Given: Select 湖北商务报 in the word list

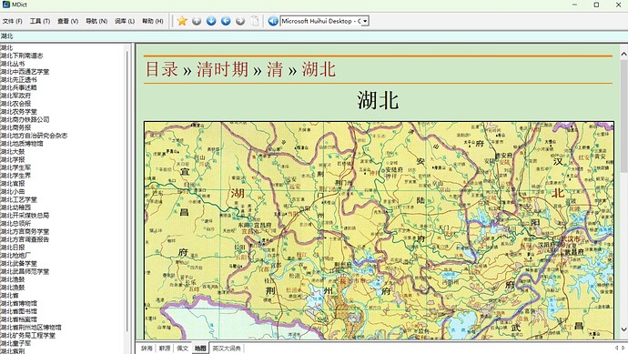Looking at the screenshot, I should 15,127.
